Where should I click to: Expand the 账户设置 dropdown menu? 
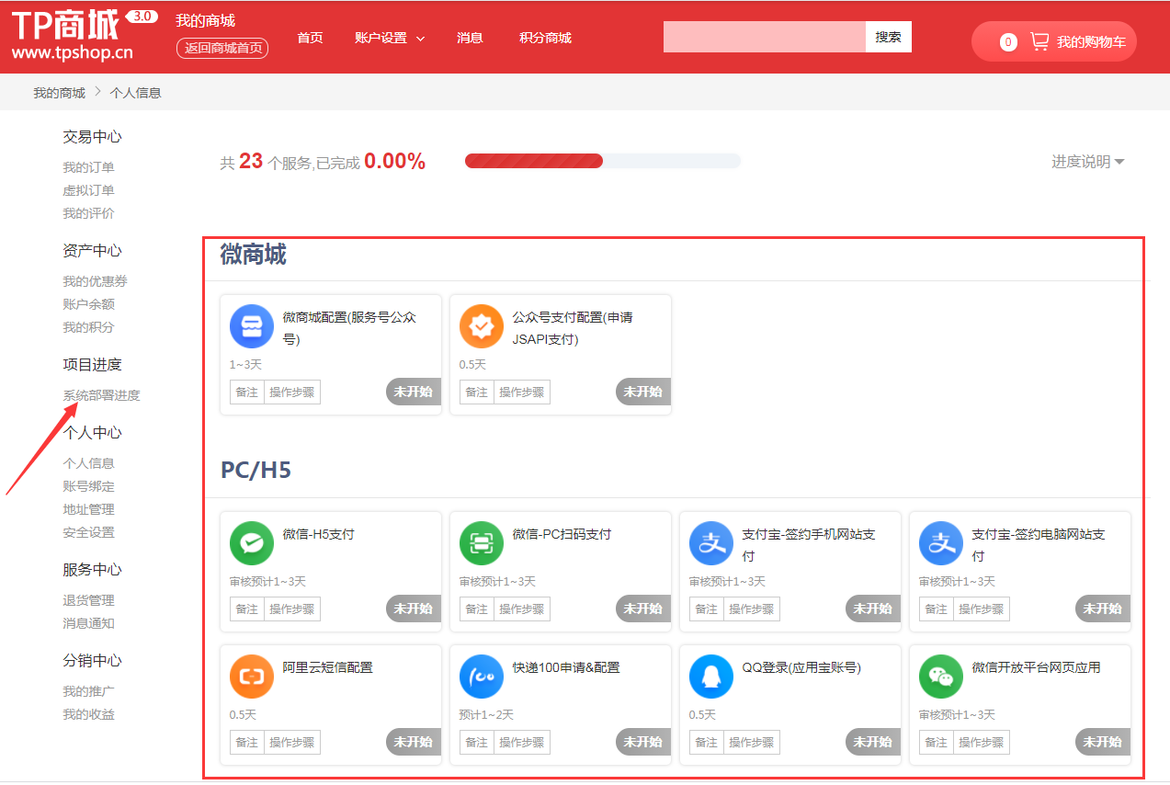[390, 38]
